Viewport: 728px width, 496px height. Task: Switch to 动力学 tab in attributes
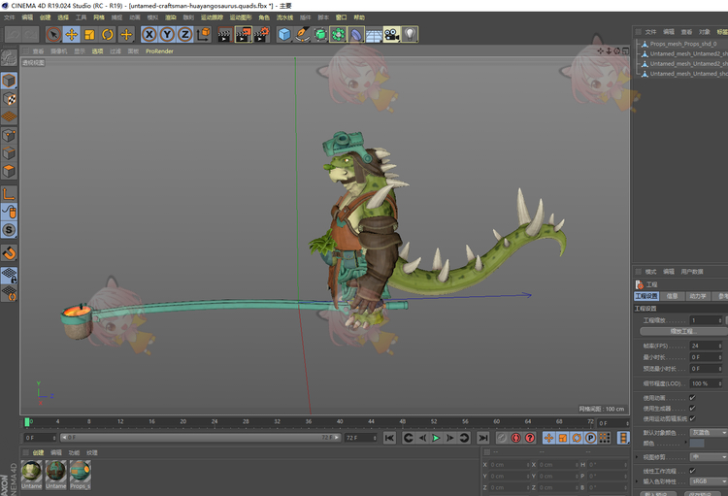[697, 296]
